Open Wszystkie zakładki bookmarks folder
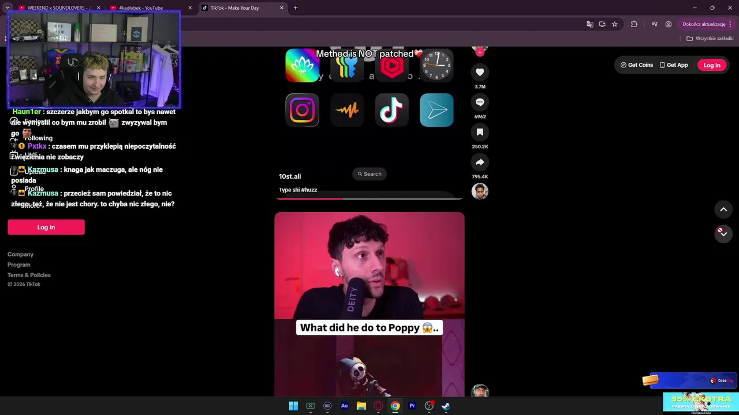The height and width of the screenshot is (415, 739). [x=710, y=39]
